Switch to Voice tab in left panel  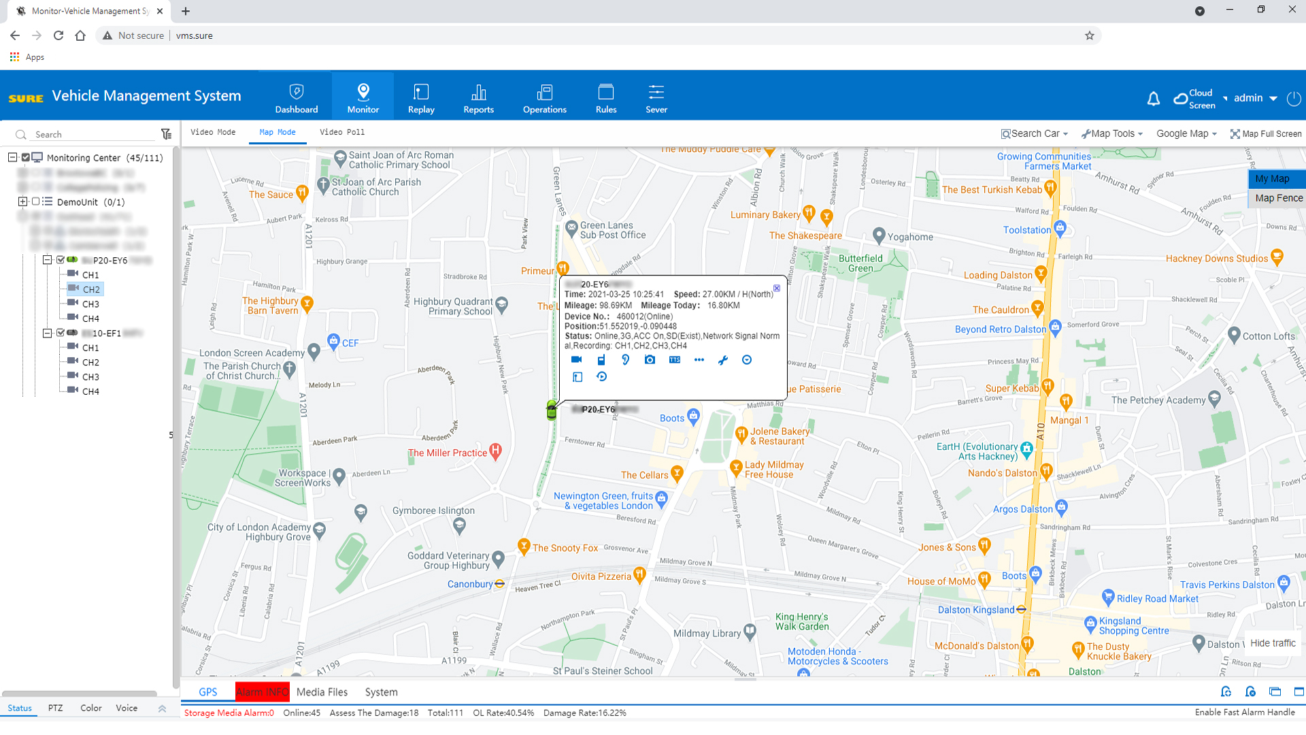click(x=127, y=708)
